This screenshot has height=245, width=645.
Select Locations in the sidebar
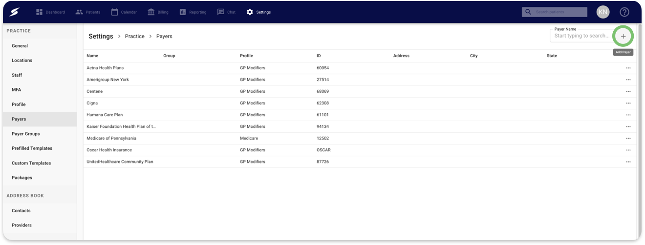(40, 61)
